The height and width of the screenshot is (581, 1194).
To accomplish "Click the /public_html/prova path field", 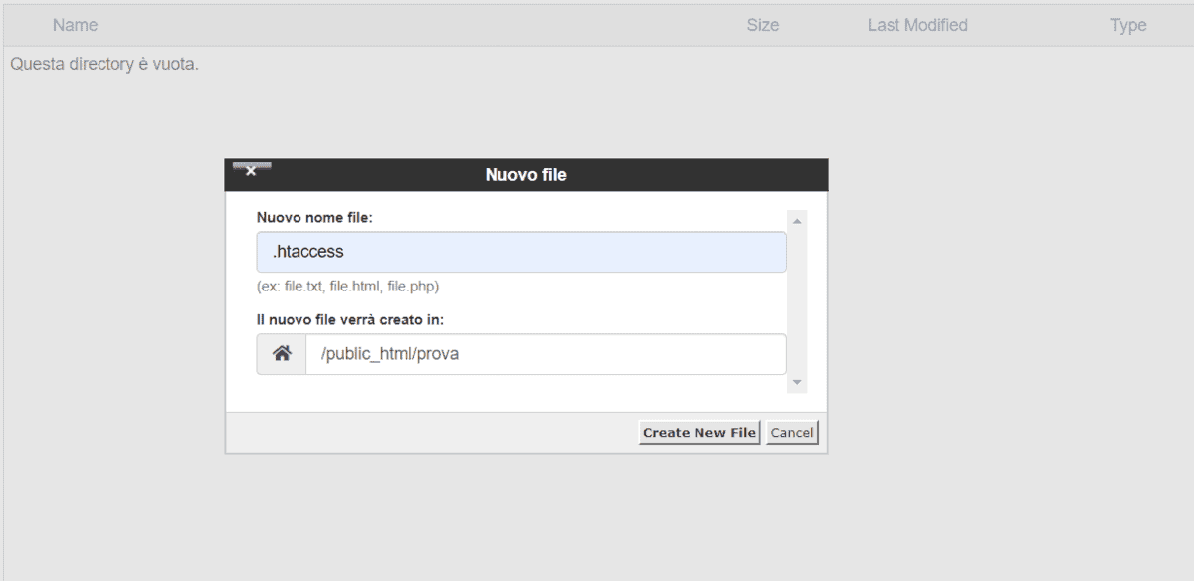I will coord(545,354).
